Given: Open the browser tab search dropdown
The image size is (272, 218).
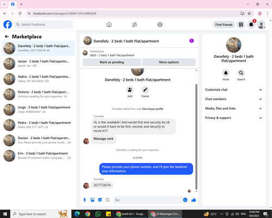Looking at the screenshot, I should [4, 4].
